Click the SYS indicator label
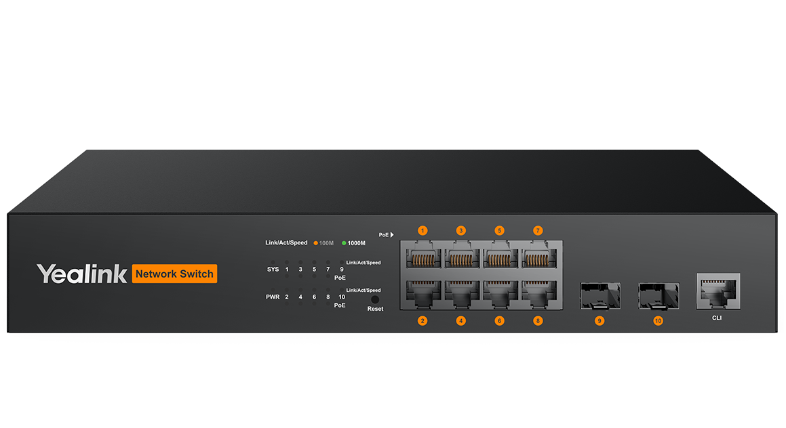The image size is (786, 428). (273, 270)
